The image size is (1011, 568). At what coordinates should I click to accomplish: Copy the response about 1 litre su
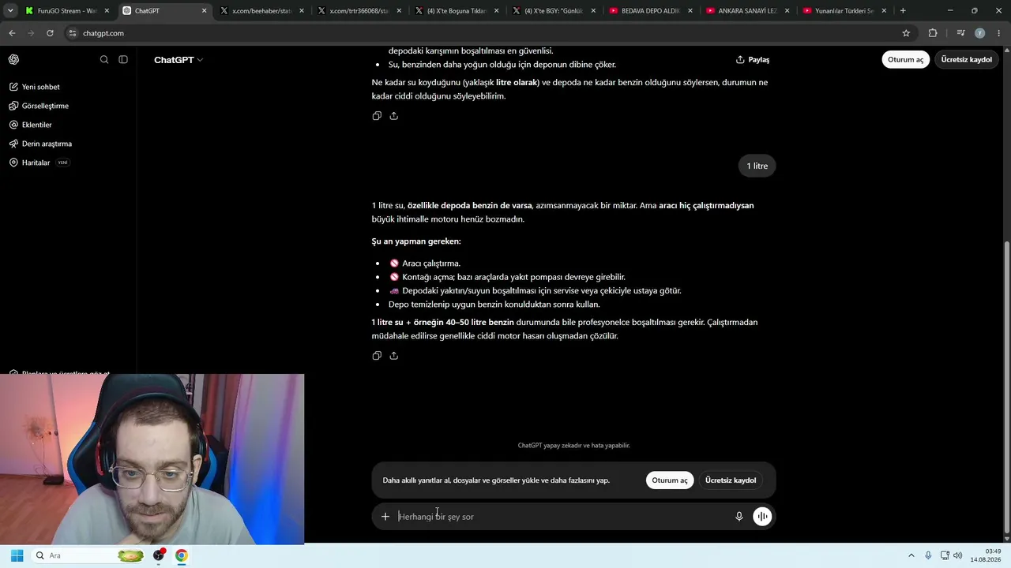coord(377,356)
